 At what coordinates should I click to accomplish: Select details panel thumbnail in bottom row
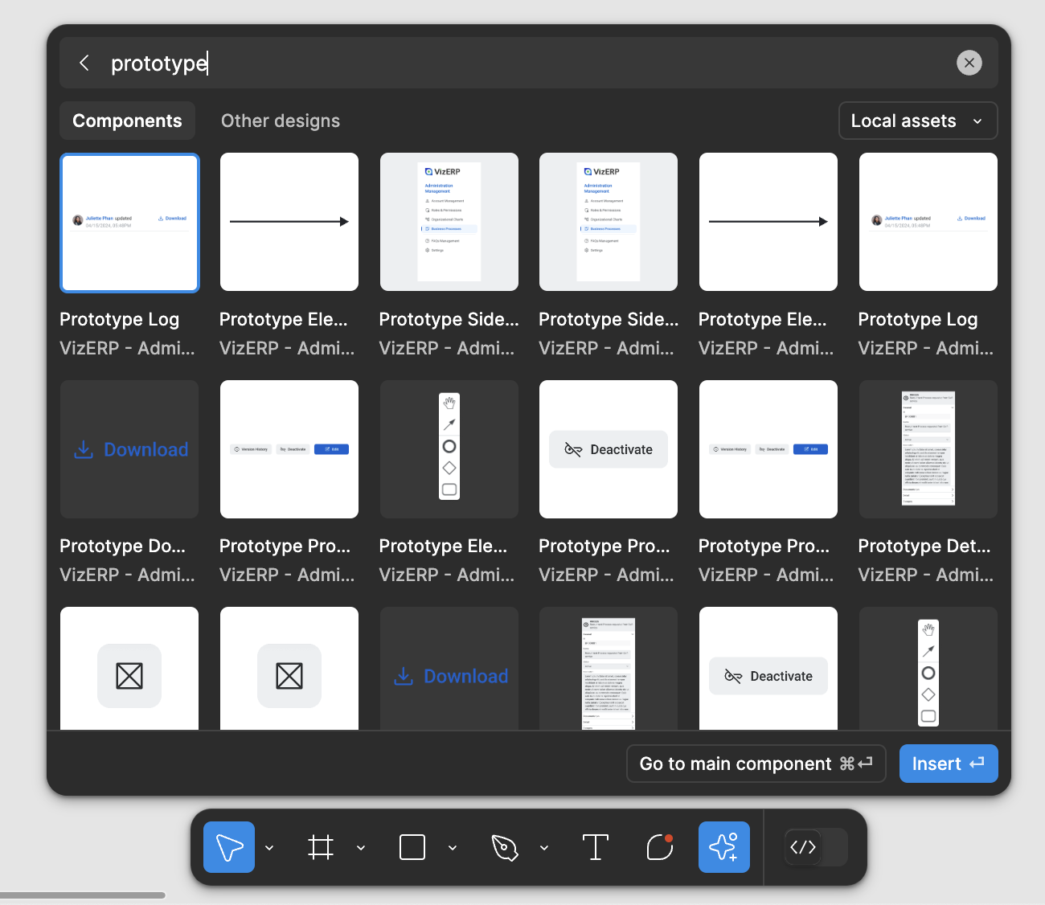[x=609, y=669]
